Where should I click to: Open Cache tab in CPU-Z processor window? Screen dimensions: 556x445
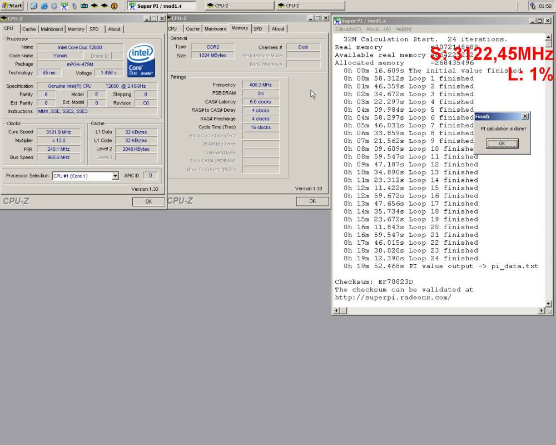click(29, 29)
